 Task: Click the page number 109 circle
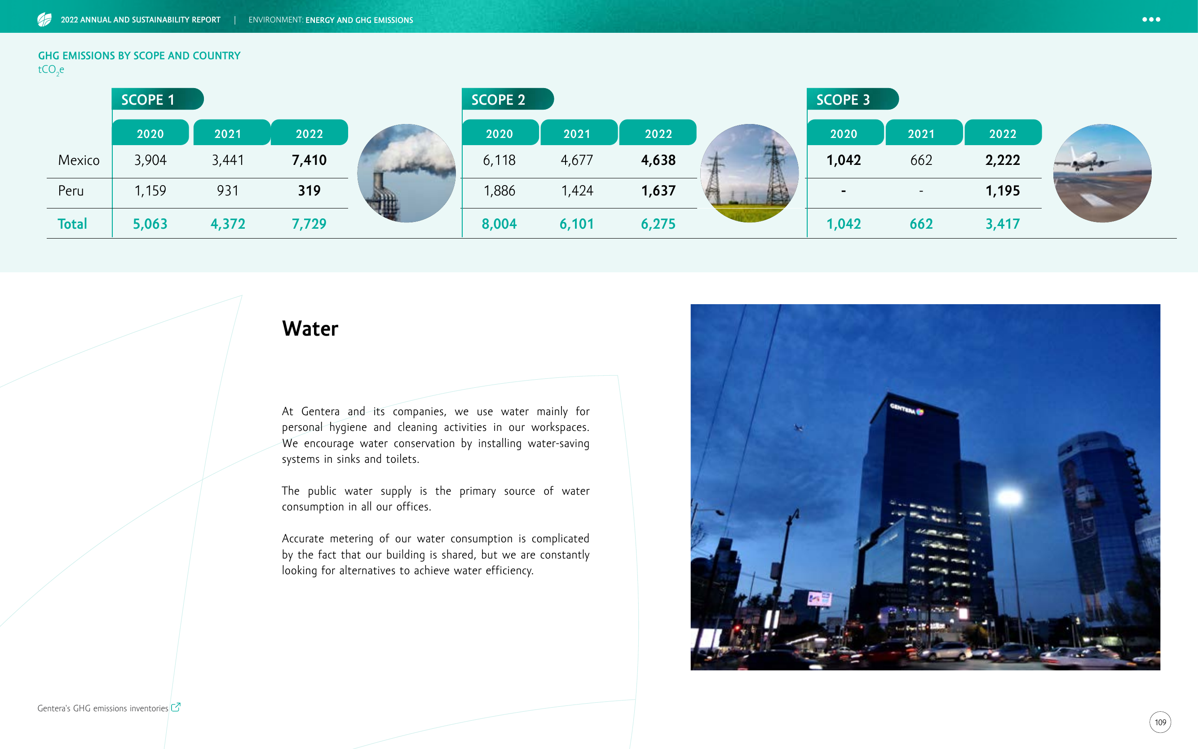[1160, 722]
